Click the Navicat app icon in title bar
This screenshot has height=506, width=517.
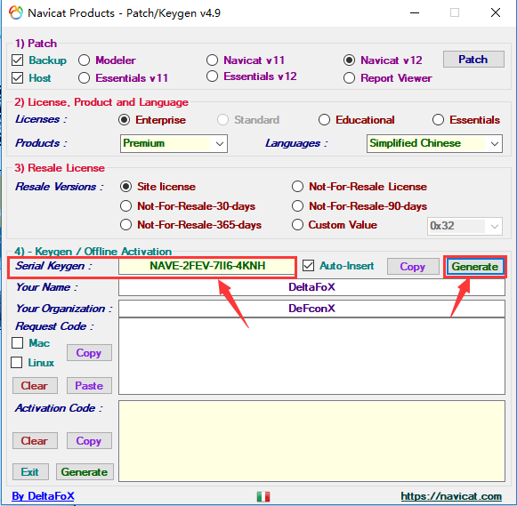(x=16, y=12)
